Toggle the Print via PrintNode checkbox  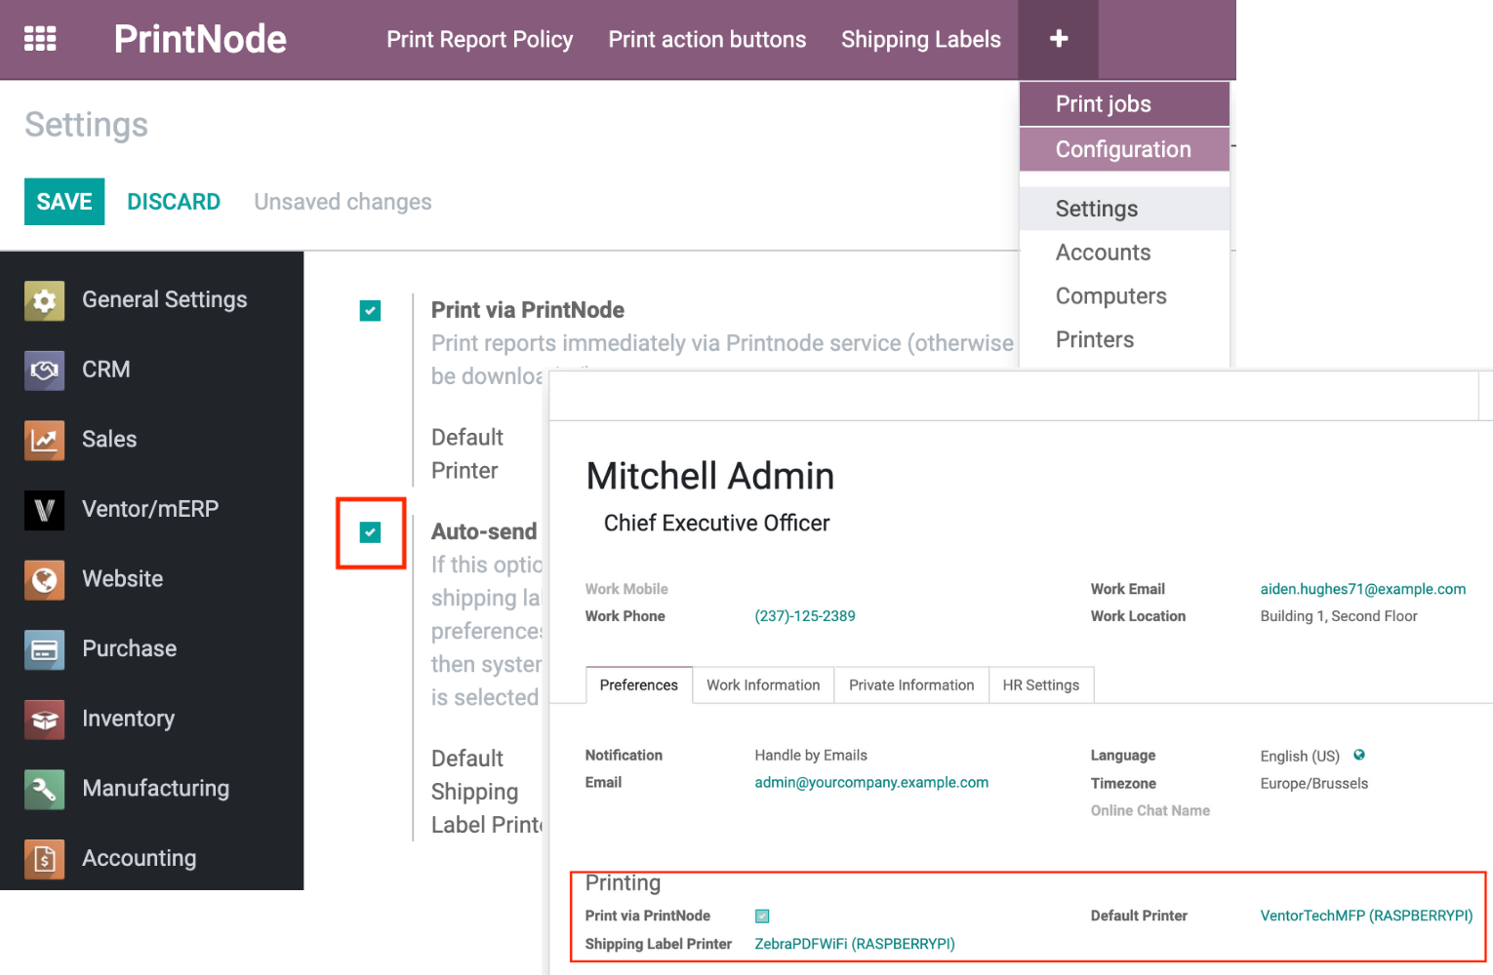click(x=371, y=310)
